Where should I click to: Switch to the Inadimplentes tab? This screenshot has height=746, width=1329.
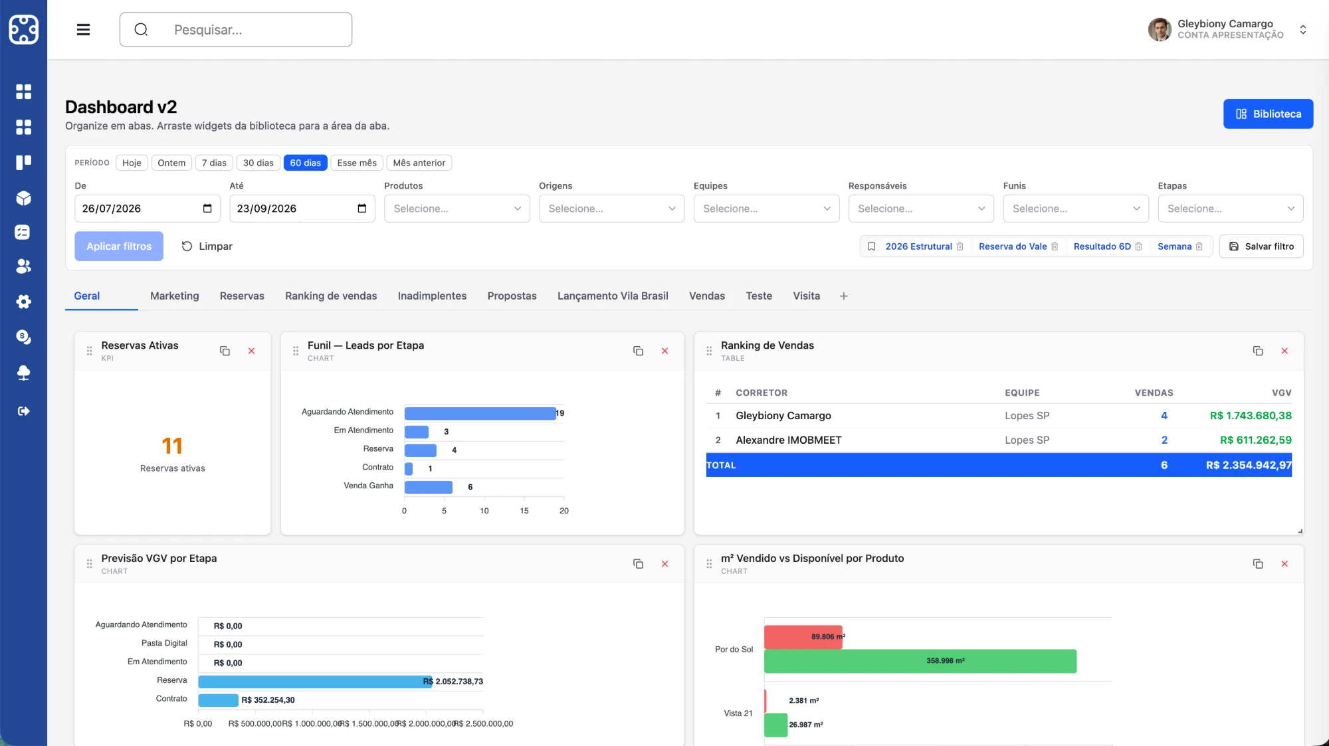coord(432,296)
